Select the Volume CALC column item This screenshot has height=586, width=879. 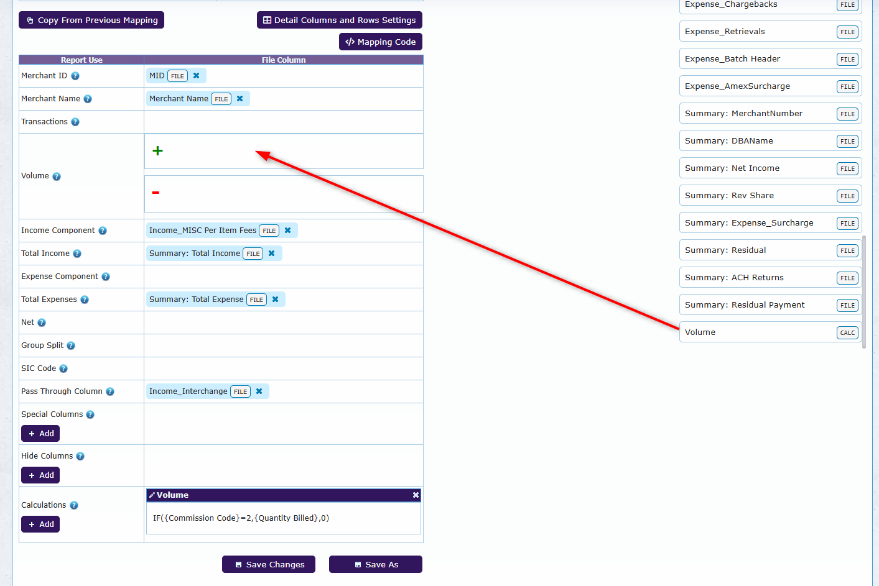[x=770, y=332]
